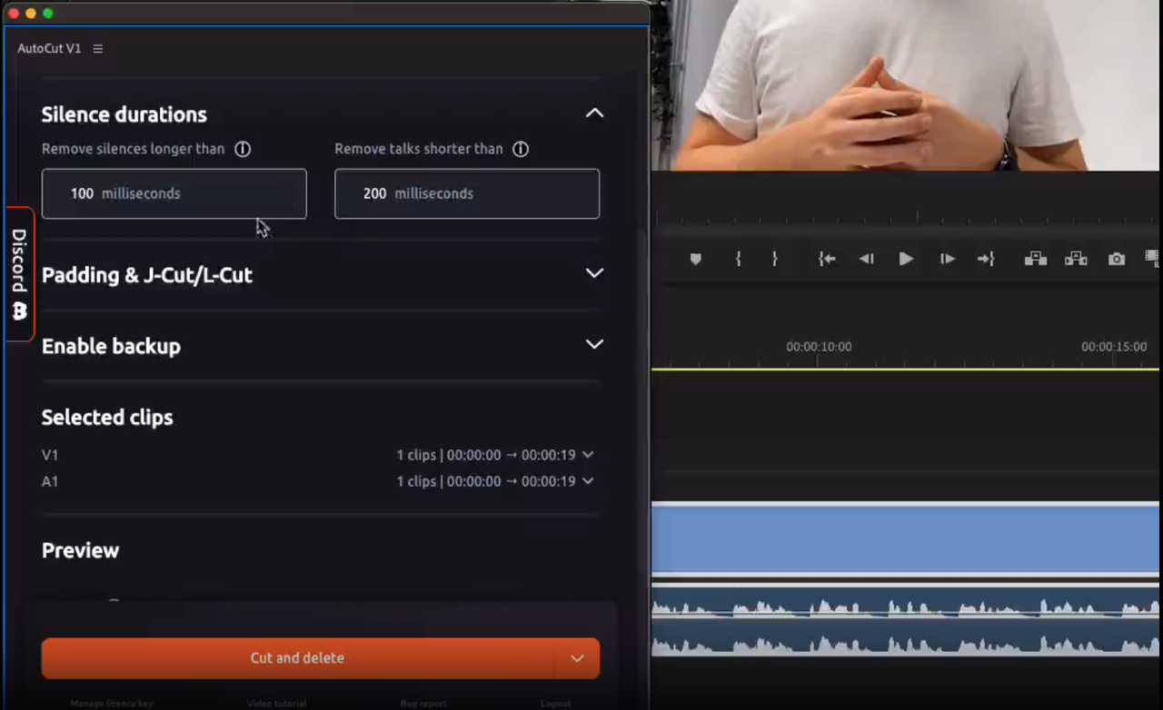Image resolution: width=1163 pixels, height=710 pixels.
Task: Open the Cut and delete options arrow
Action: click(x=577, y=657)
